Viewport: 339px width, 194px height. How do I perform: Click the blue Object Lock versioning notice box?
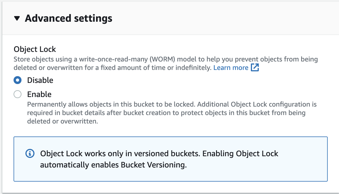point(171,159)
